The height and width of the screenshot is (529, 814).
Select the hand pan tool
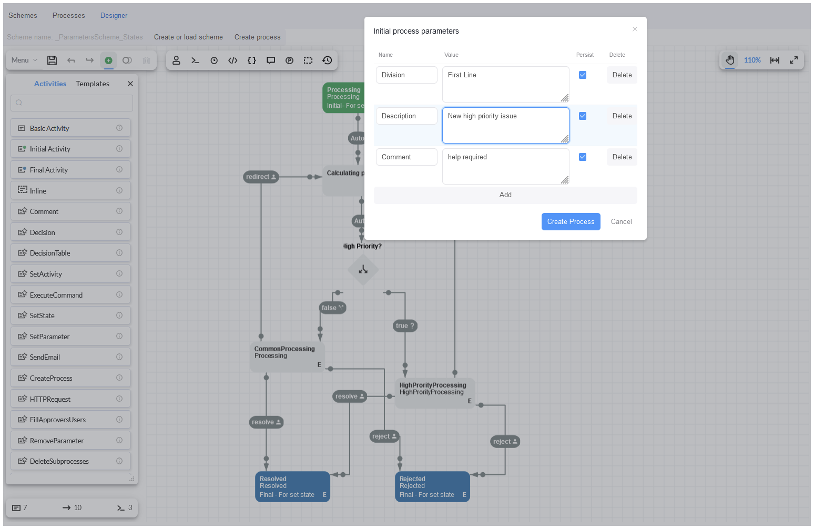click(x=730, y=60)
